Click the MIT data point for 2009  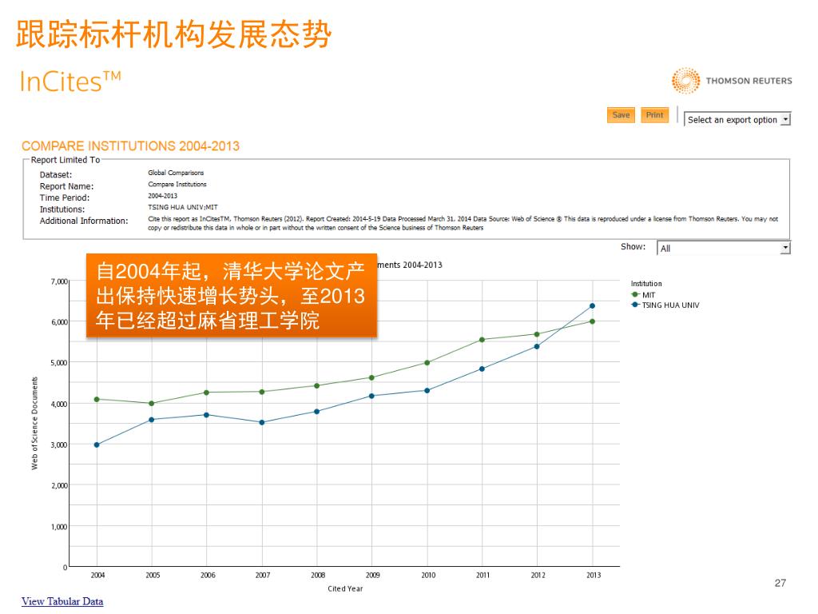371,377
